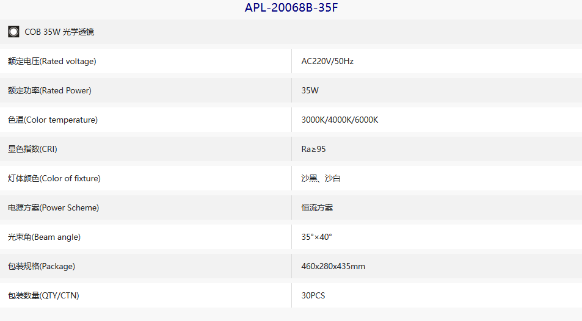Screen dimensions: 582x321
Task: Select the APL-20068B-35F model title
Action: [x=291, y=7]
